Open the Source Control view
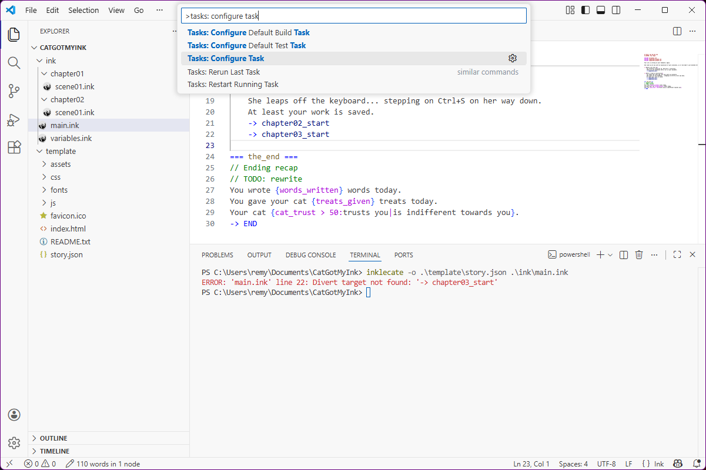 click(14, 91)
